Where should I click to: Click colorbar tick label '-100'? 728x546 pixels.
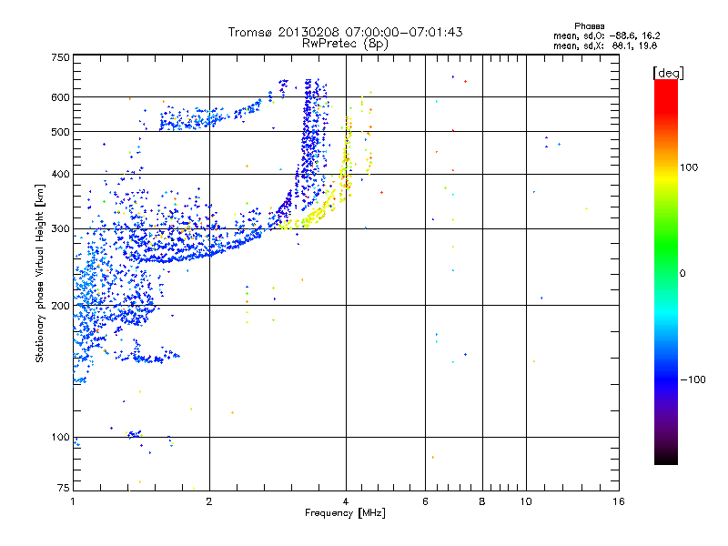693,379
